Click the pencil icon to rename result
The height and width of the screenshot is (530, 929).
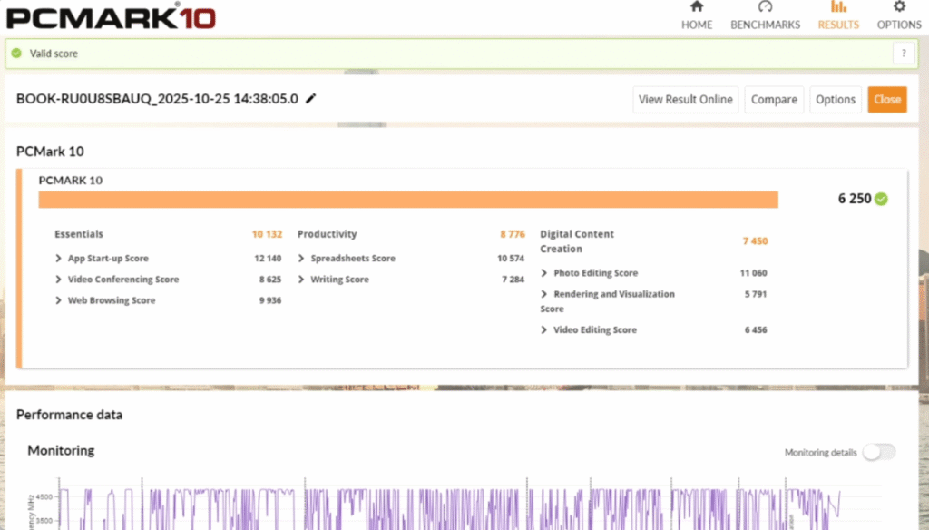click(311, 99)
